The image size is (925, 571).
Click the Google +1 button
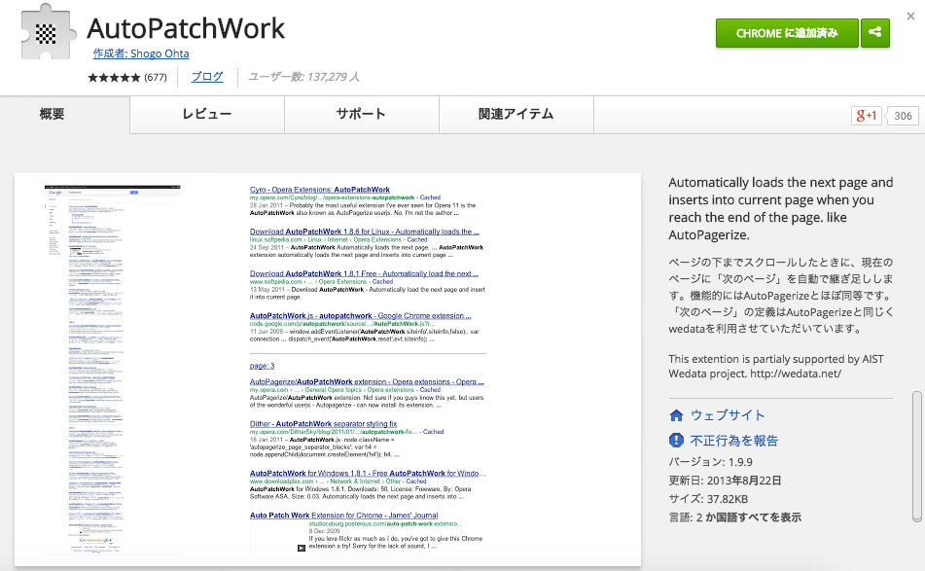(x=866, y=116)
